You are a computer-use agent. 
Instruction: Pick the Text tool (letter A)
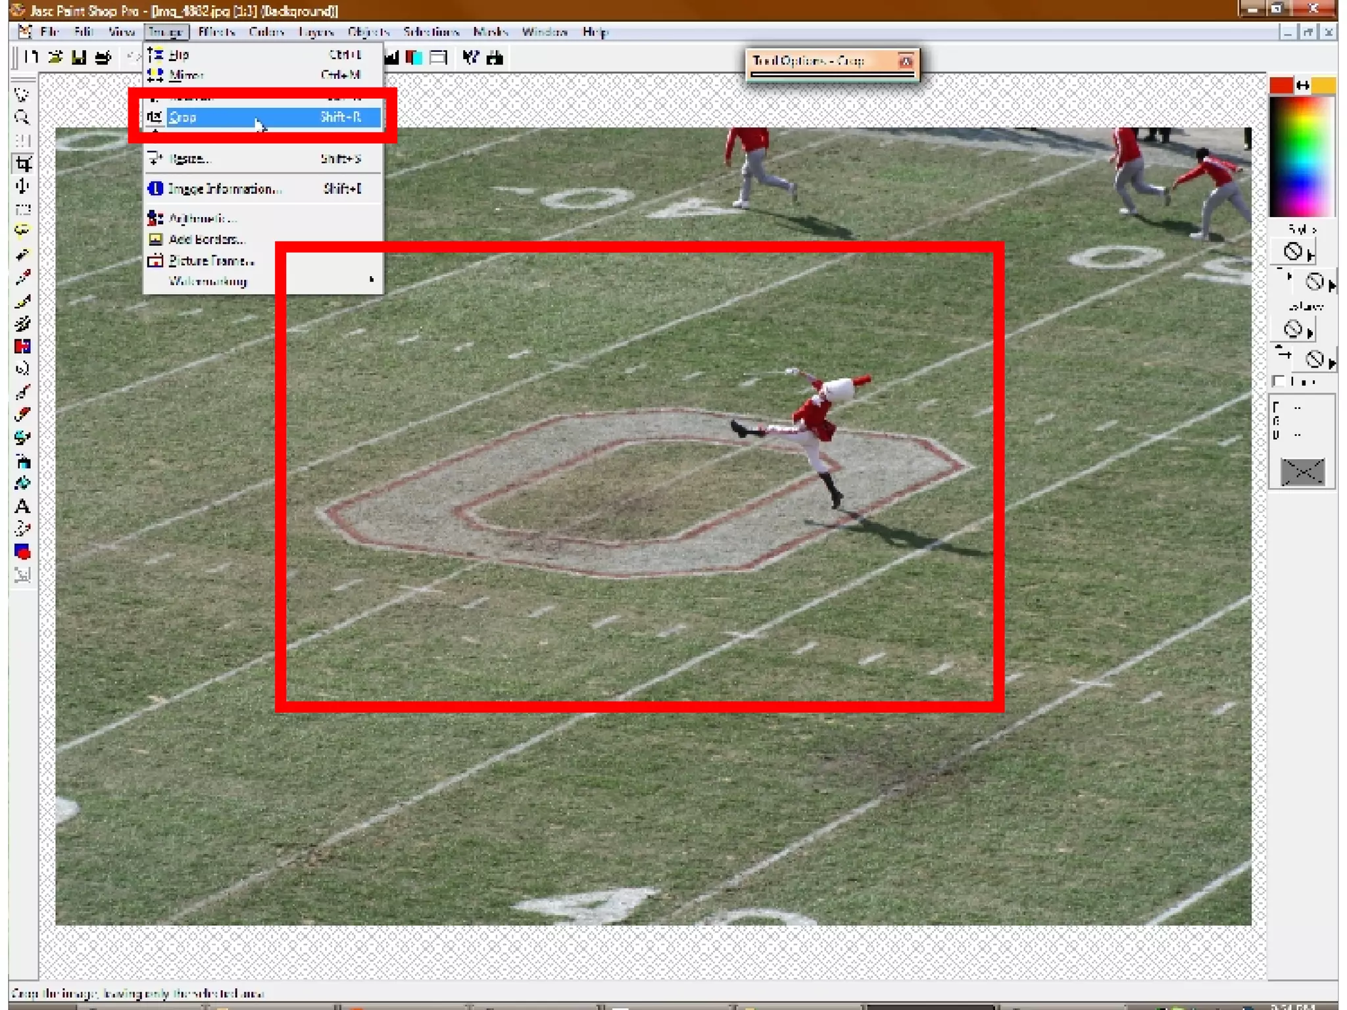pos(22,506)
